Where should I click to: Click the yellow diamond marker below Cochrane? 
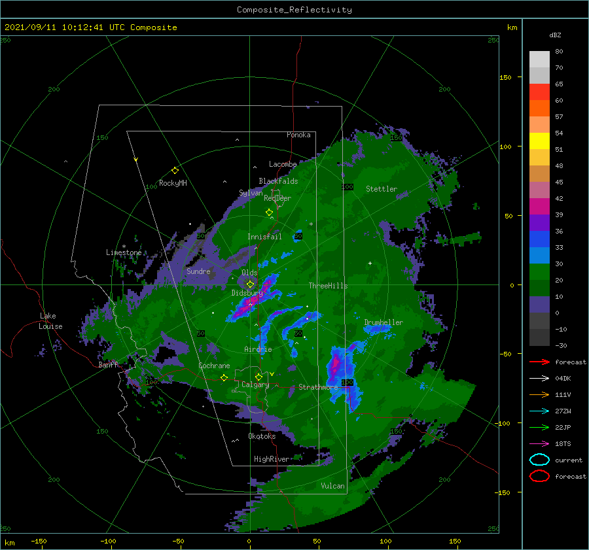click(224, 378)
